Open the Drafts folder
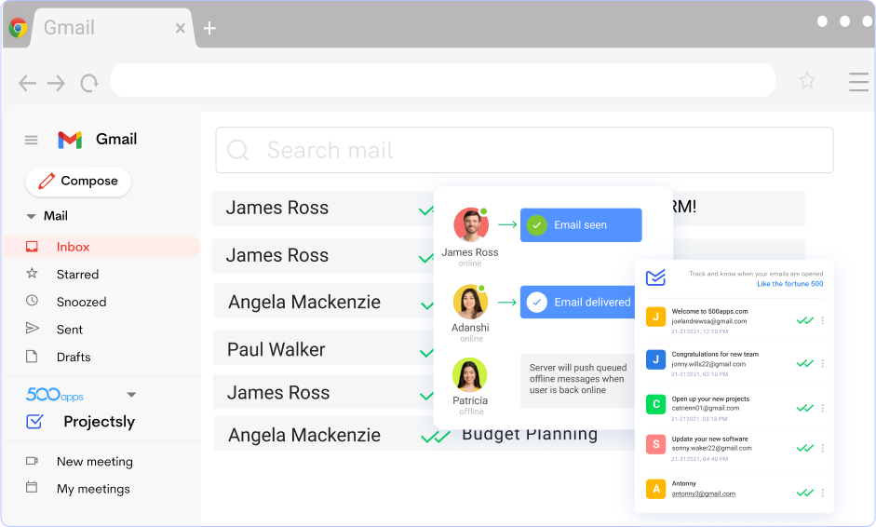Image resolution: width=876 pixels, height=527 pixels. point(74,357)
